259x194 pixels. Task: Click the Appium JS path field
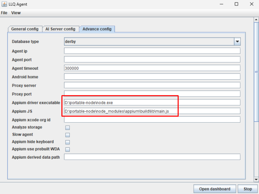152,111
